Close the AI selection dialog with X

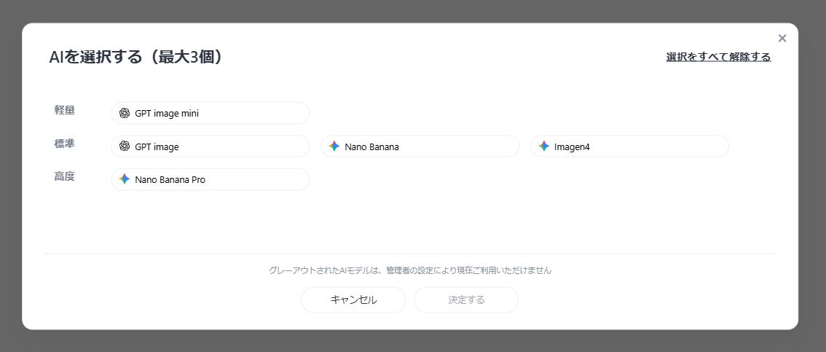coord(782,38)
